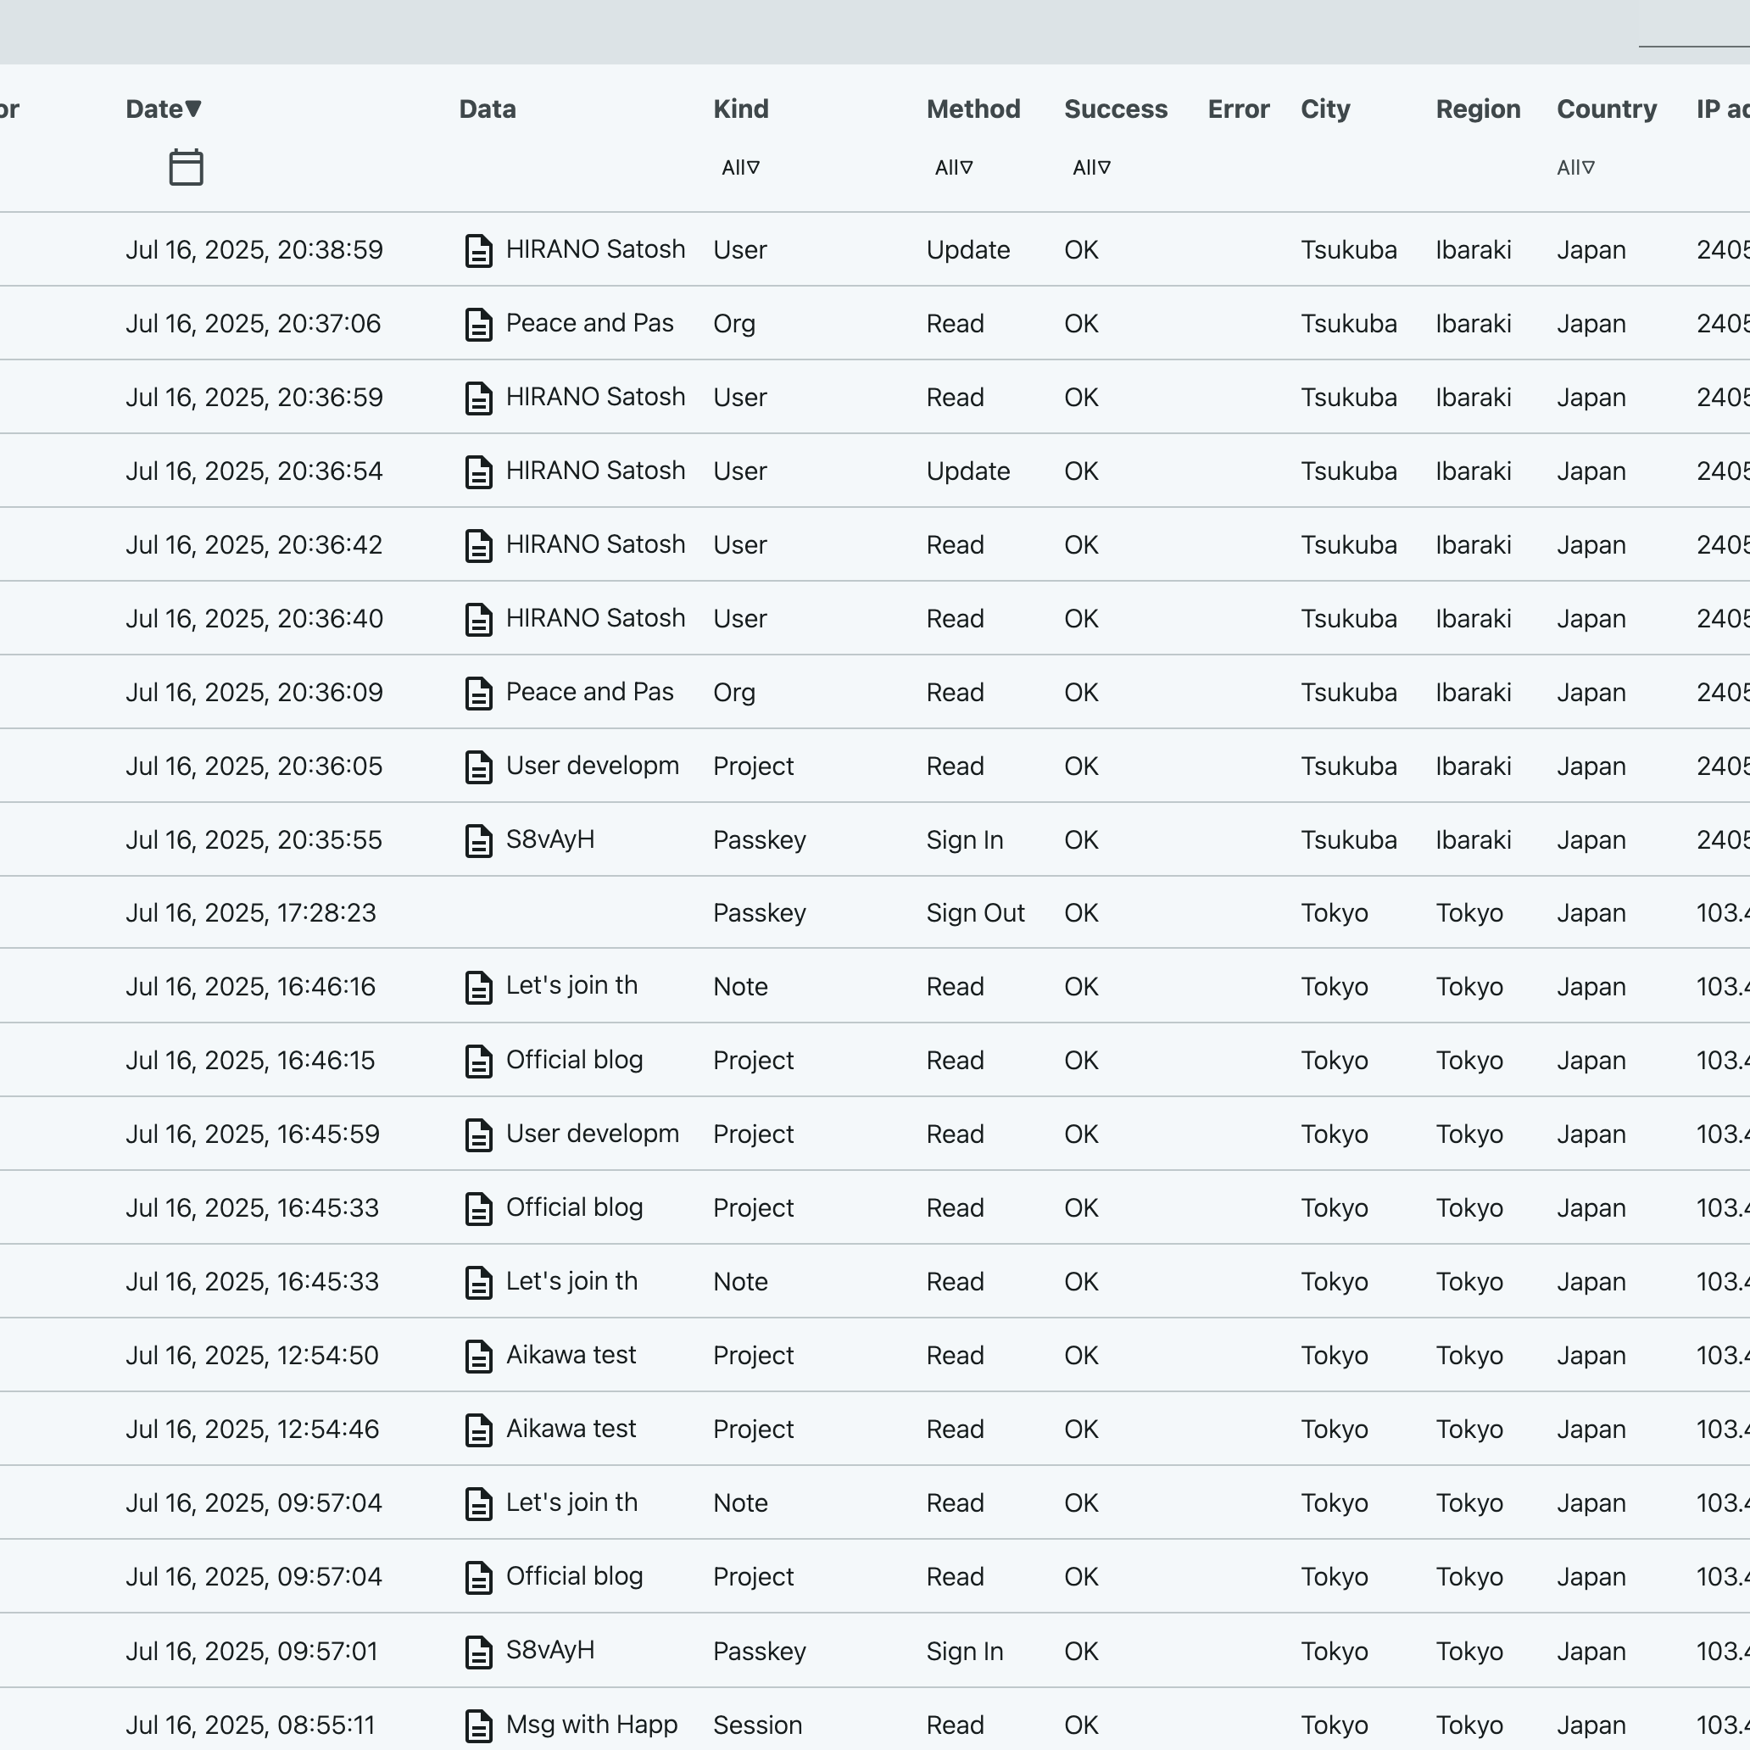Click OK status in the 12:54:46 row

[1081, 1430]
